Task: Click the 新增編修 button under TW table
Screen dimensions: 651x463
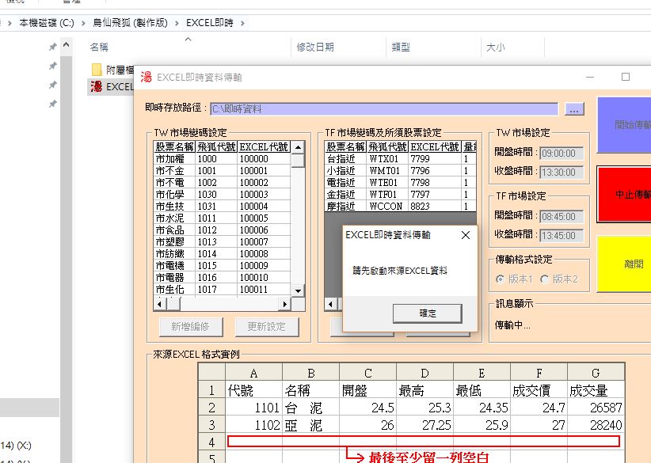Action: coord(191,327)
